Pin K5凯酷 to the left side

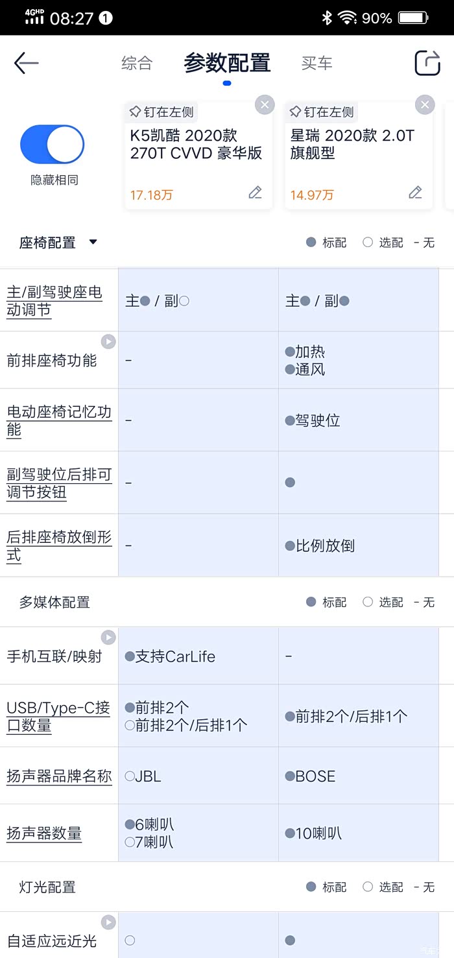pyautogui.click(x=161, y=112)
